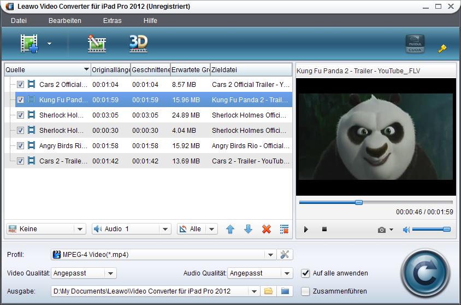Open the Extras menu

(112, 21)
